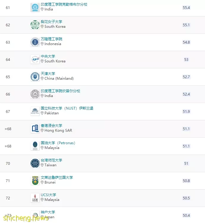Screen dimensions: 205x223
Task: Select the 55.4 score for rank 61
Action: coord(186,8)
